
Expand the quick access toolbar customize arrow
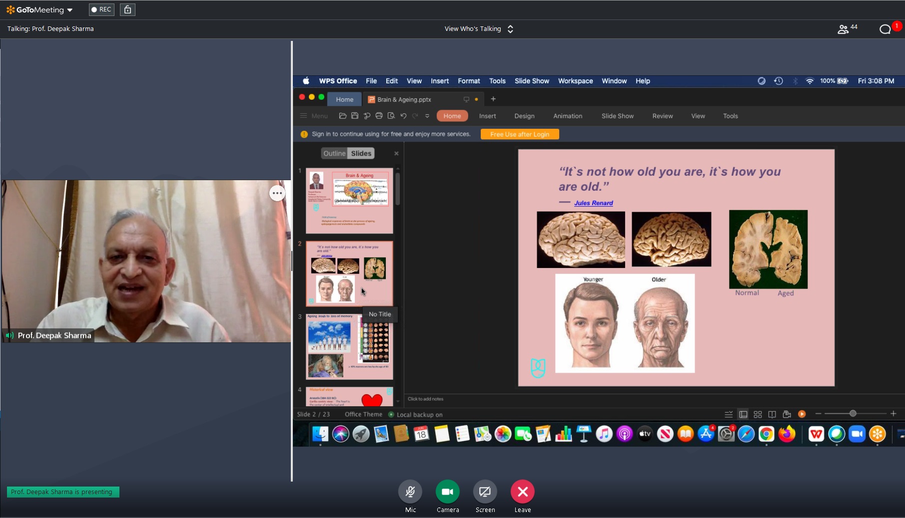tap(427, 116)
